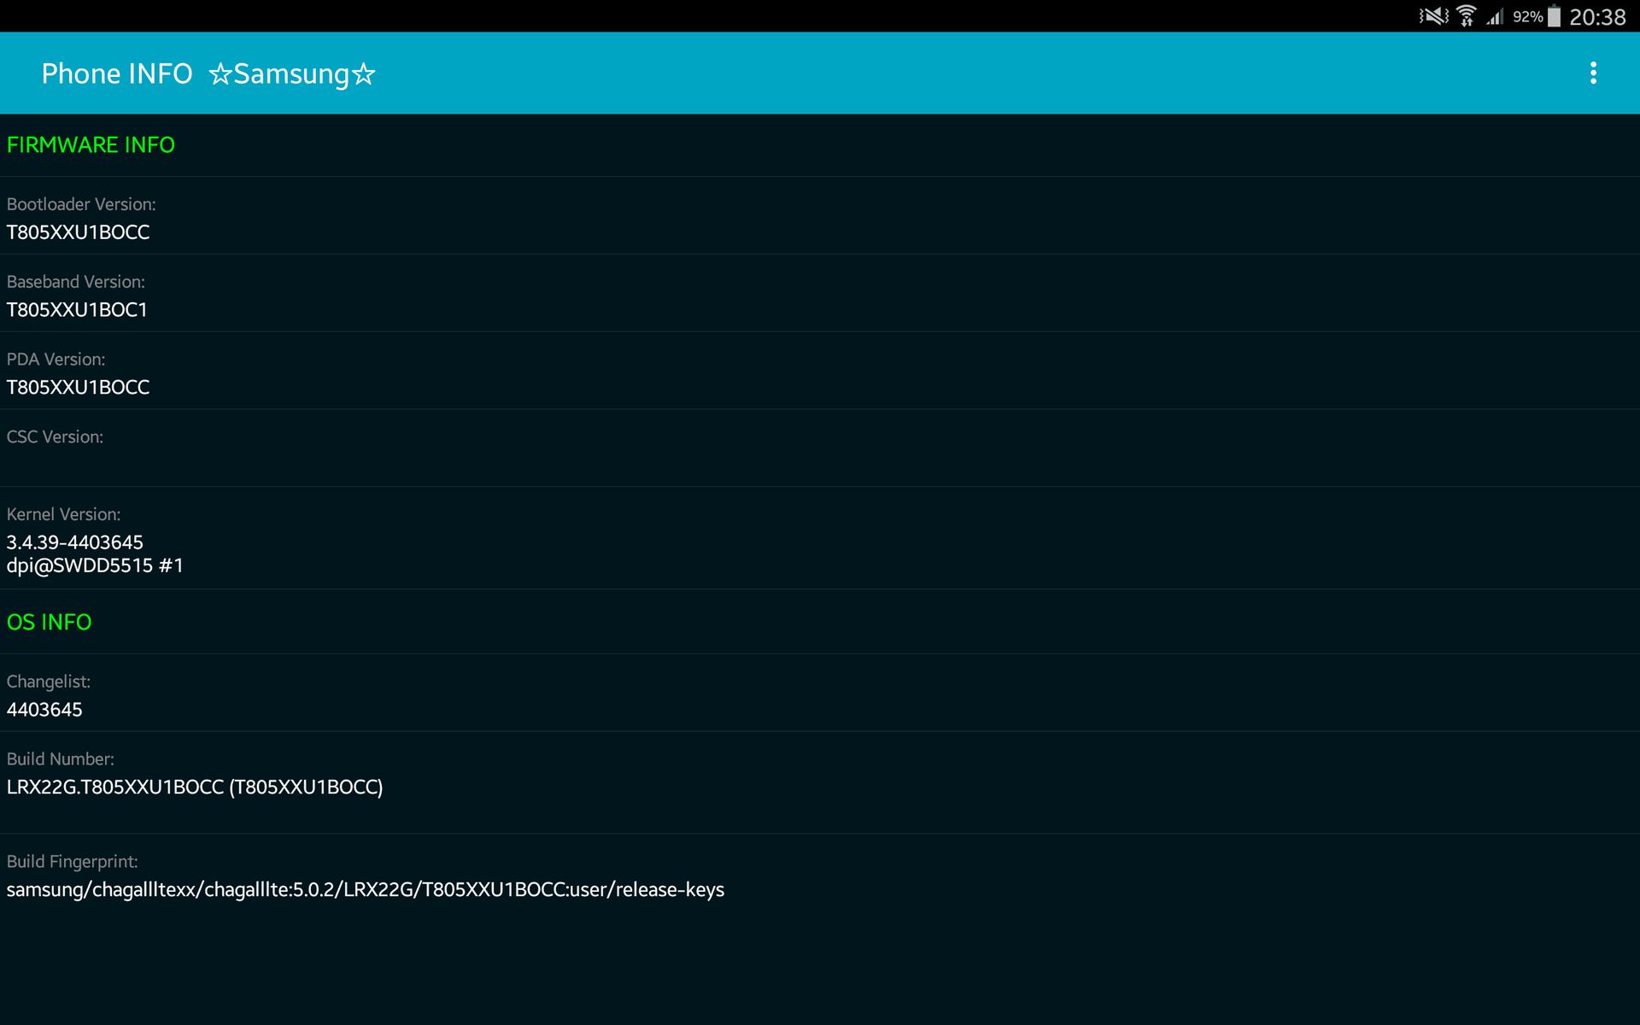1640x1025 pixels.
Task: Select the dpi@SWDD5515 #1 kernel line
Action: [95, 565]
